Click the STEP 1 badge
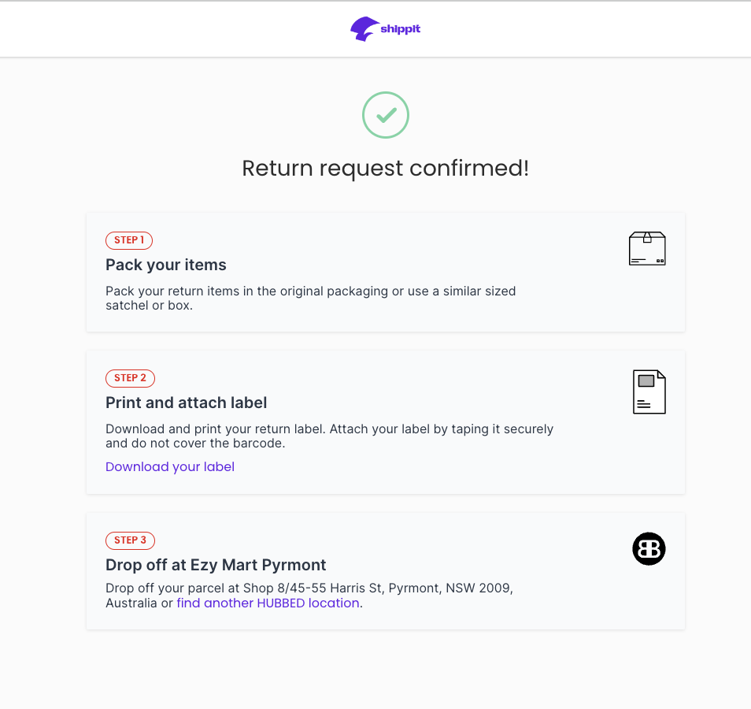The image size is (751, 709). pos(129,240)
